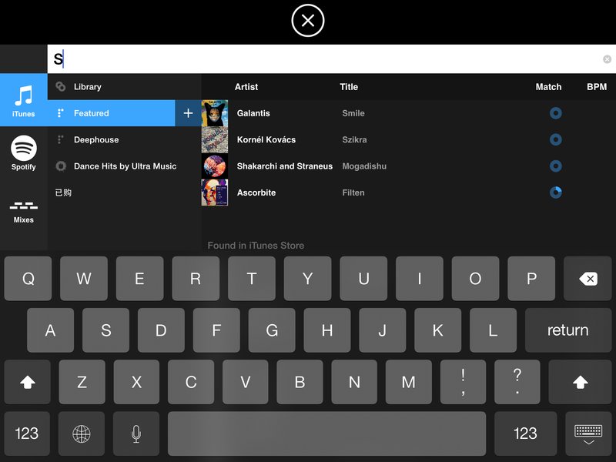Sort by Match column header
The width and height of the screenshot is (616, 462).
pyautogui.click(x=548, y=87)
